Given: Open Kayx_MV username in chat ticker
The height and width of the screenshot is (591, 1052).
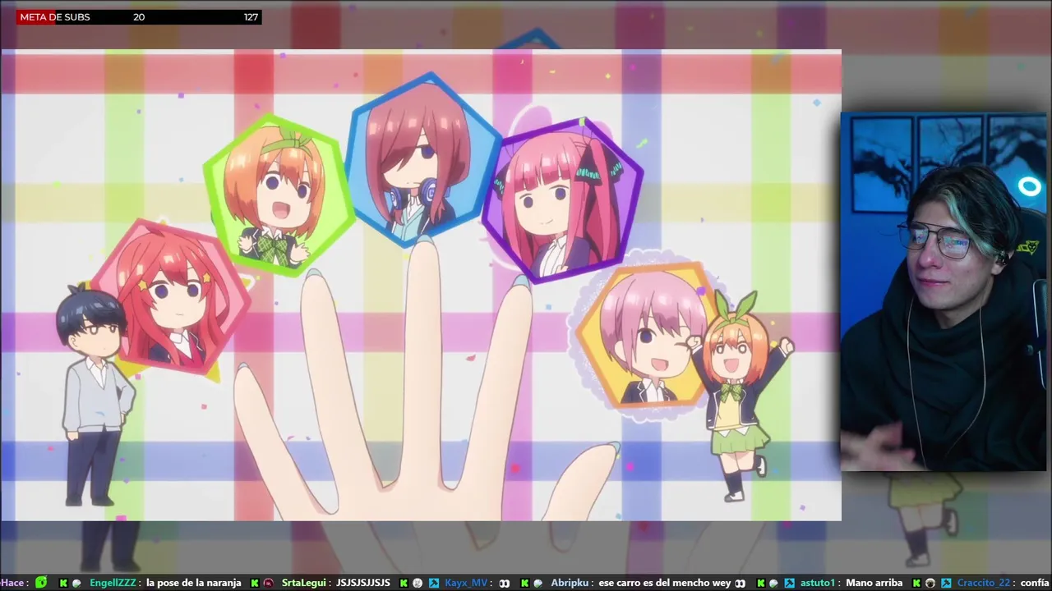Looking at the screenshot, I should [466, 583].
